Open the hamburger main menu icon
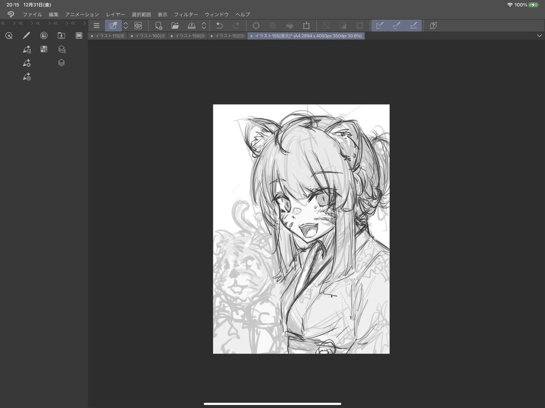This screenshot has height=408, width=545. pyautogui.click(x=96, y=25)
